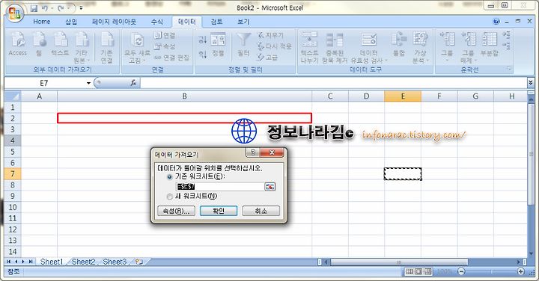Click dialog help question mark button
The height and width of the screenshot is (281, 539).
[253, 152]
